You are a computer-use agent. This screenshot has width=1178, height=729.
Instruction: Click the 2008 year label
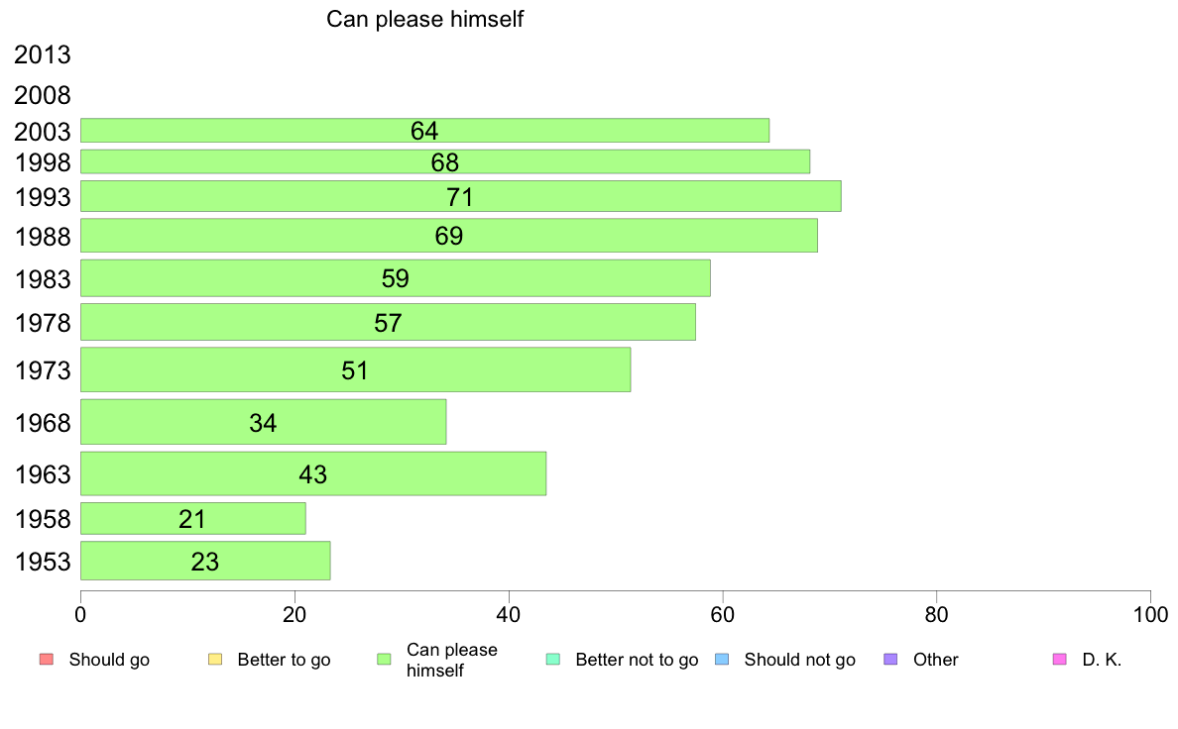42,95
